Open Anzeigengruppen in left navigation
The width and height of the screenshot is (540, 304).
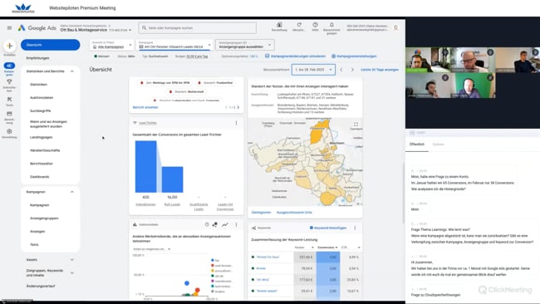pos(44,218)
